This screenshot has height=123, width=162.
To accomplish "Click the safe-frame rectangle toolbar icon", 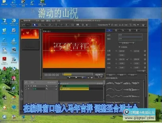I will pyautogui.click(x=73, y=25).
